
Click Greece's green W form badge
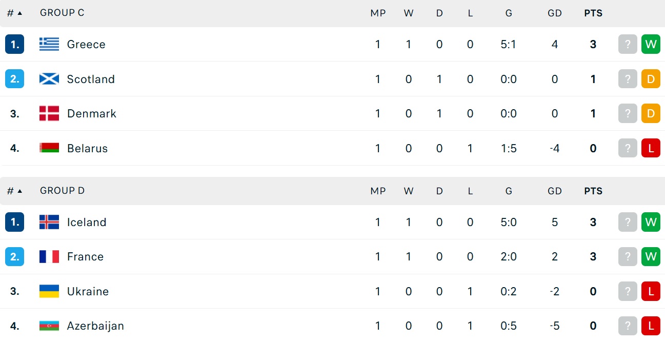coord(651,44)
